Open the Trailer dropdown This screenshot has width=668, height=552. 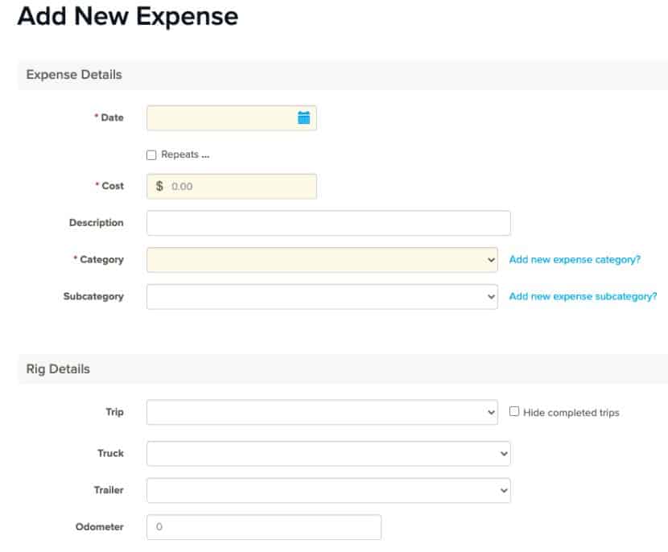click(x=328, y=489)
